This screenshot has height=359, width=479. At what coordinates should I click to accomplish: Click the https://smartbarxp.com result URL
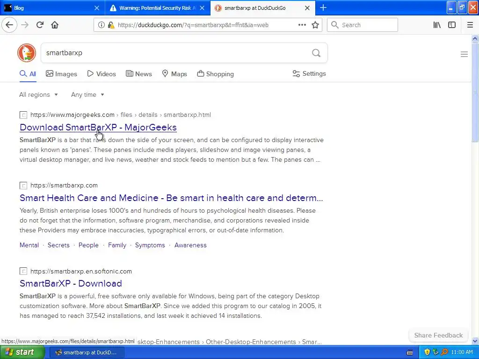[64, 185]
